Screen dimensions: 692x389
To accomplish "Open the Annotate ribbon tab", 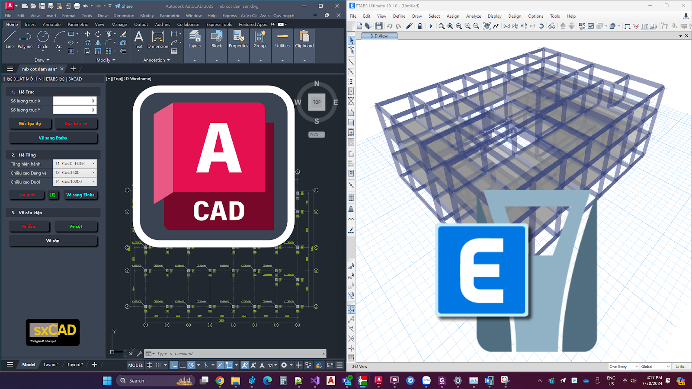I will (51, 25).
